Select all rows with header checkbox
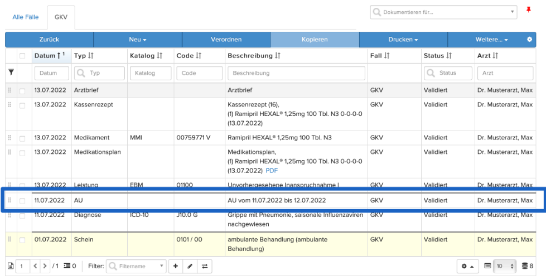Viewport: 546px width, 280px height. coord(22,56)
